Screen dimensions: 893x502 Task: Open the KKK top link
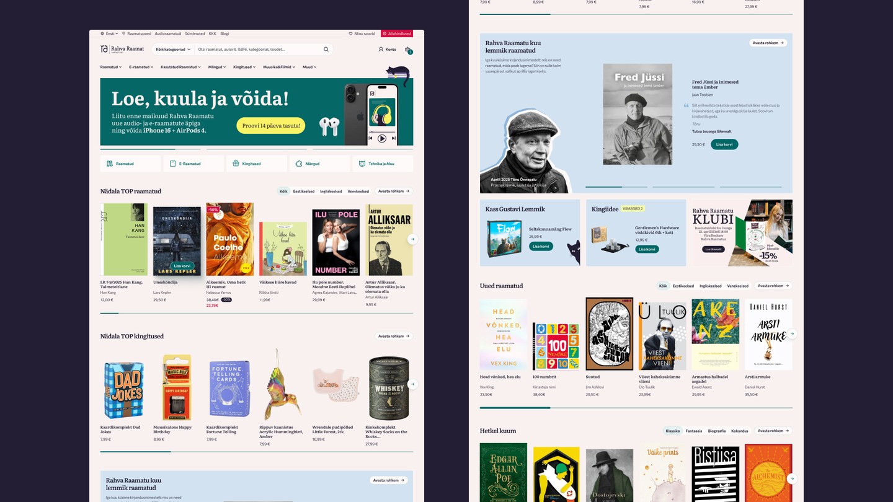213,33
